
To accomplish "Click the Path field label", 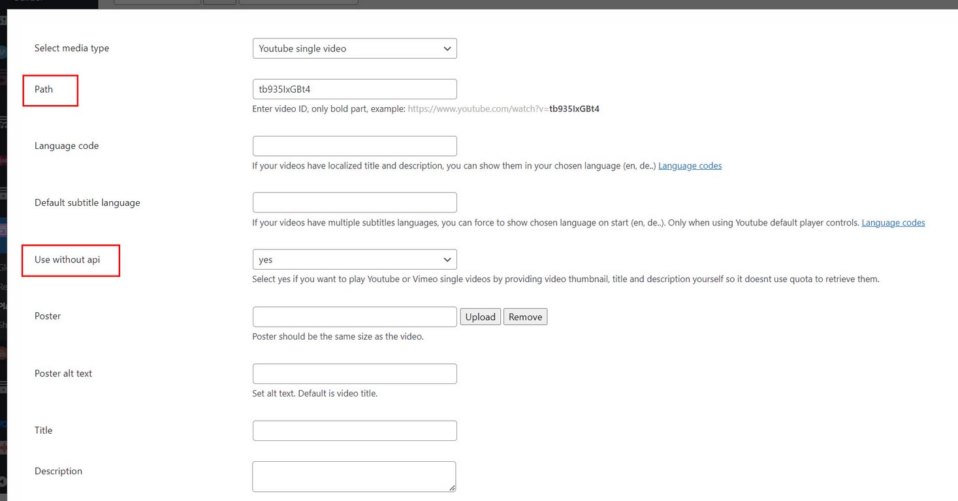I will pyautogui.click(x=44, y=89).
